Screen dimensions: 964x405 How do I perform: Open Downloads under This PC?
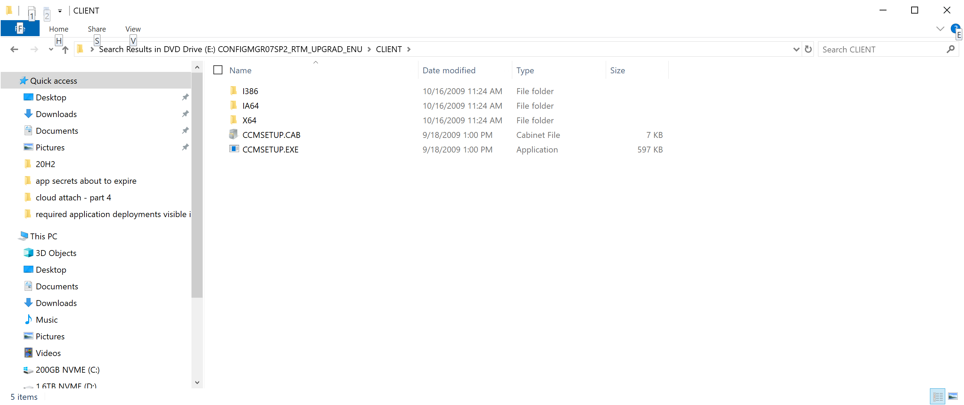click(56, 303)
